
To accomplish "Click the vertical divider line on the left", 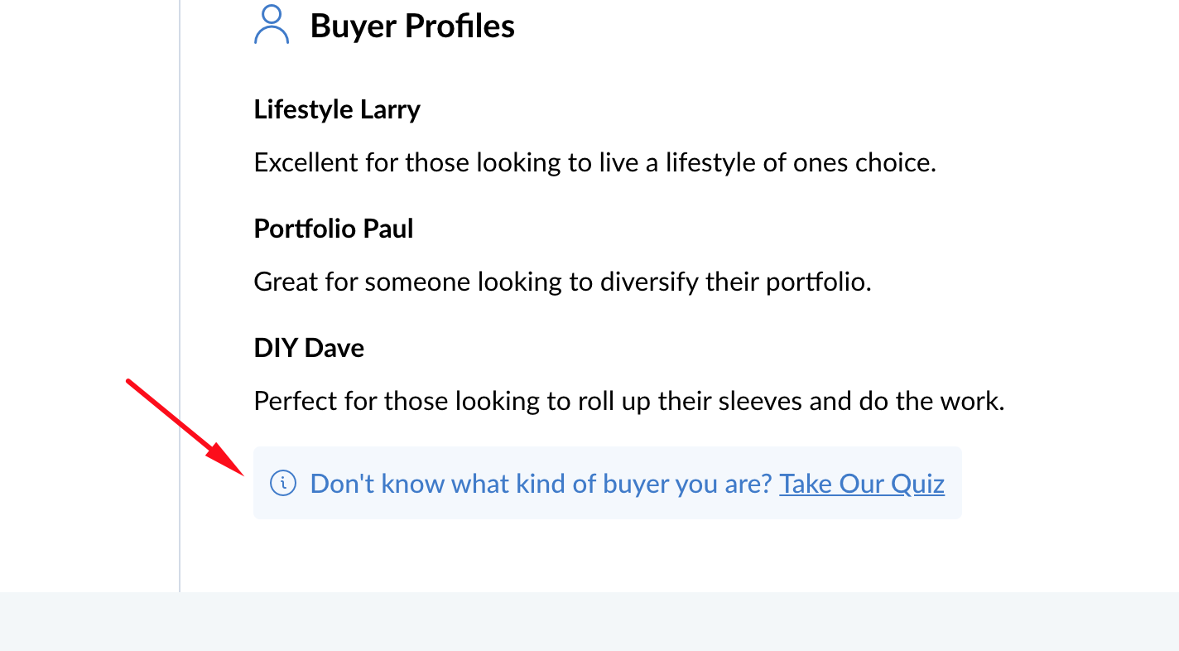I will click(x=180, y=296).
